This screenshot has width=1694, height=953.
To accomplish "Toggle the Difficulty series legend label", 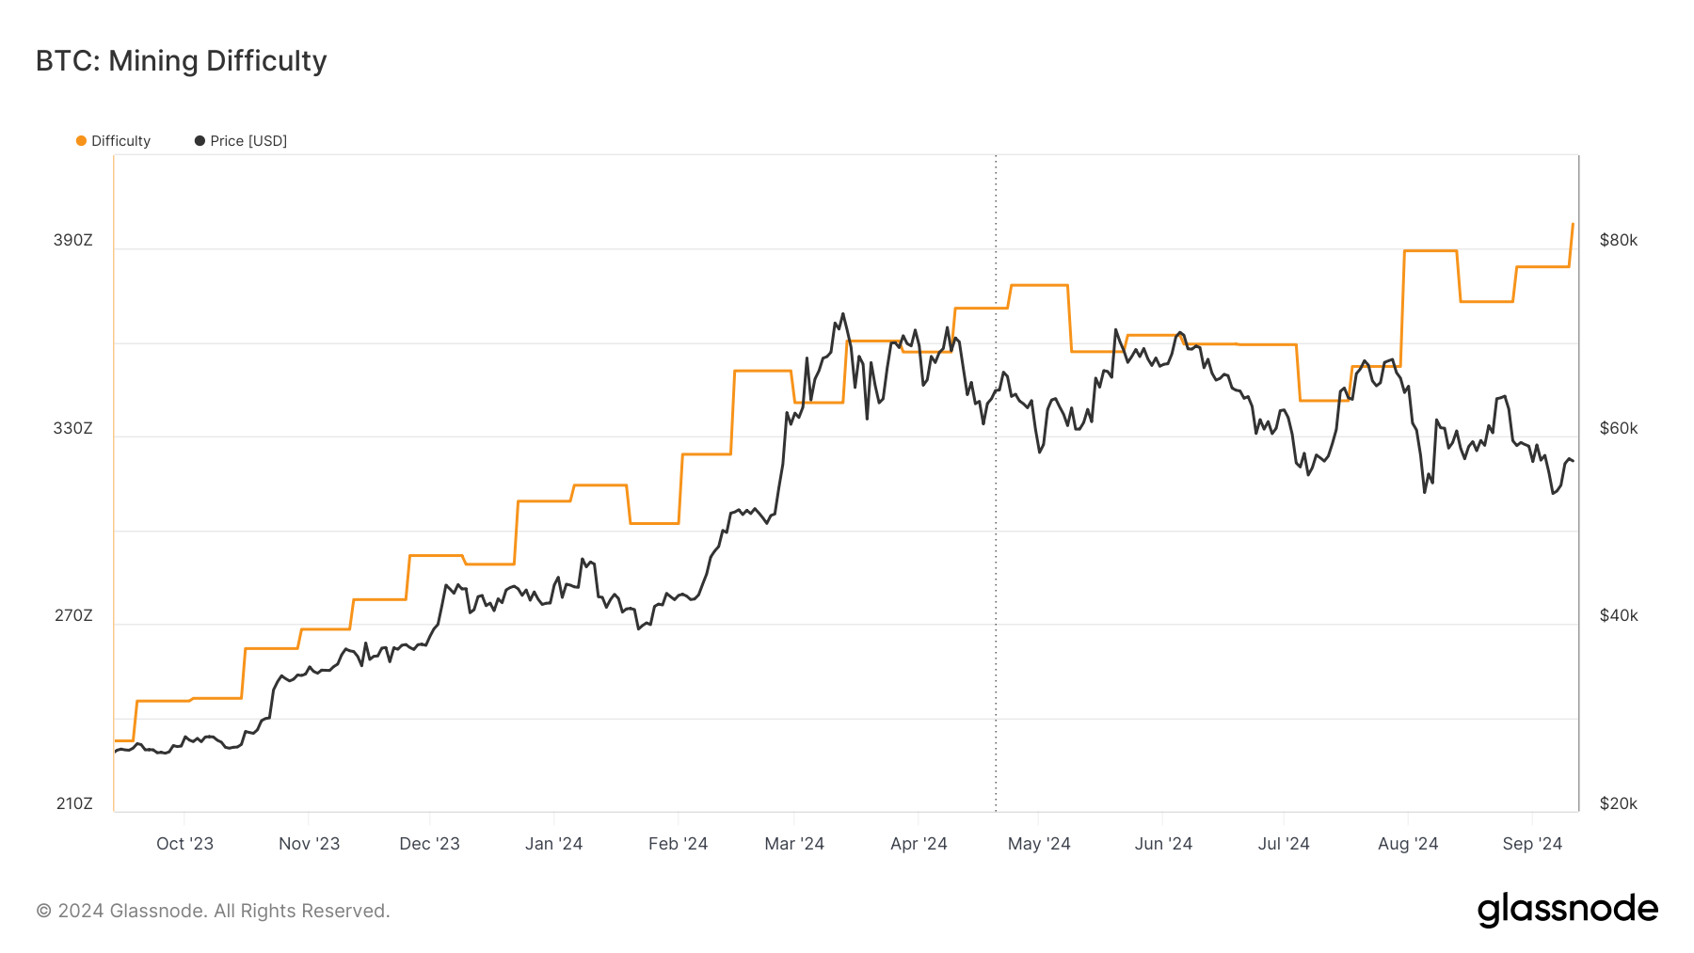I will (120, 141).
